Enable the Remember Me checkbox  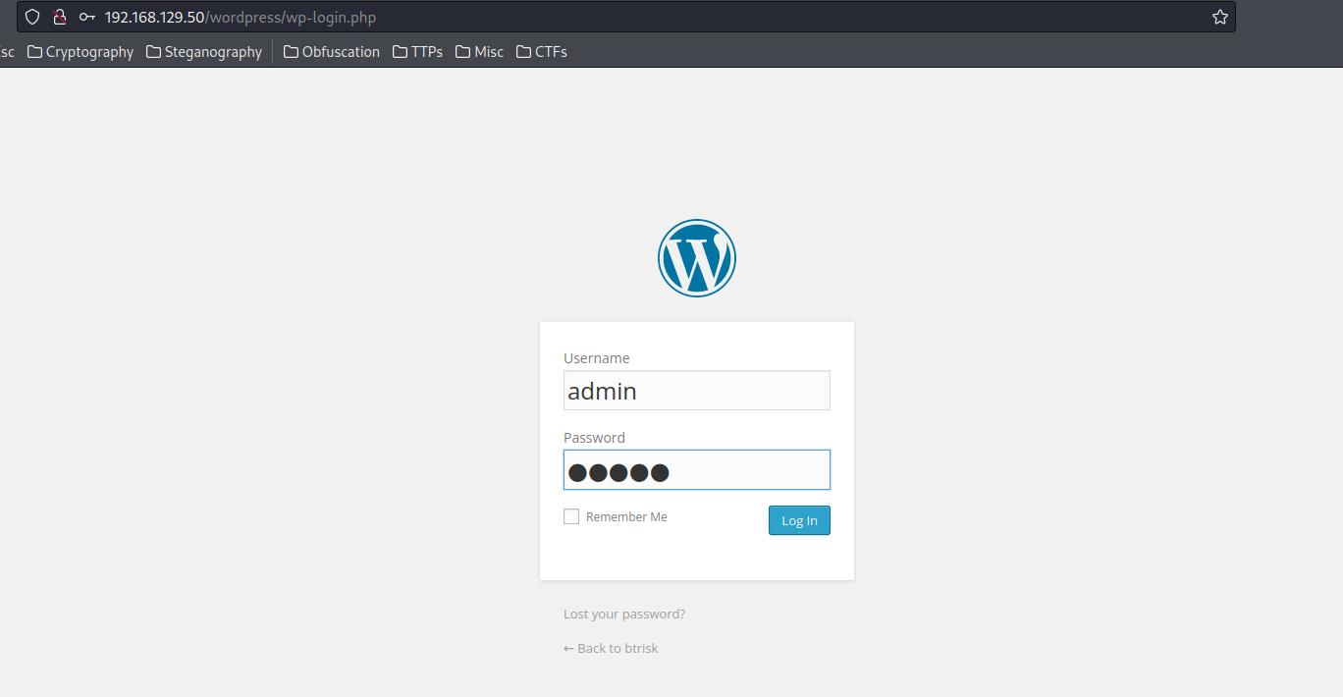(571, 516)
